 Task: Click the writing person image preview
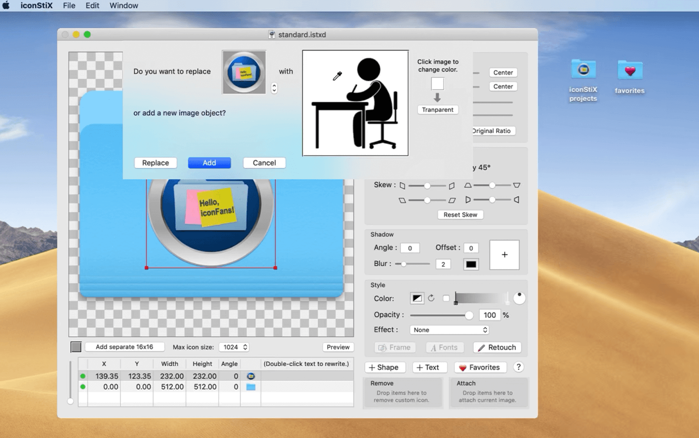(355, 103)
